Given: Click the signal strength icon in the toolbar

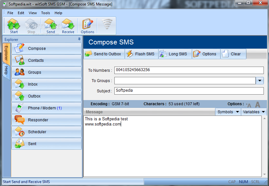Looking at the screenshot, I should pos(107,24).
